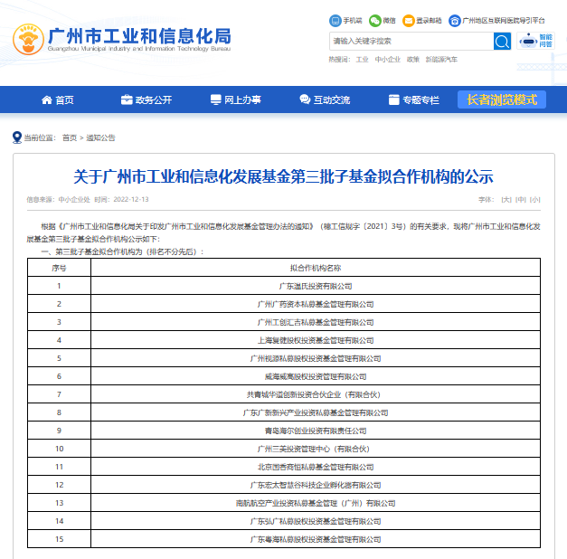Viewport: 567px width, 559px height.
Task: Click the magnifier search button
Action: pyautogui.click(x=502, y=42)
